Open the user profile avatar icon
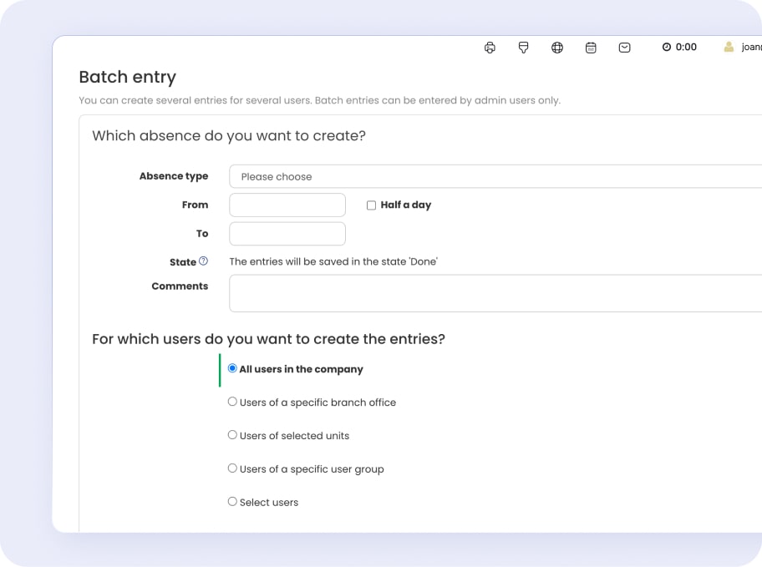 (729, 48)
